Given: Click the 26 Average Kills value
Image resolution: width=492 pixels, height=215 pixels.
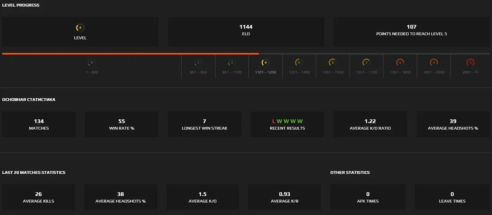Looking at the screenshot, I should point(38,194).
